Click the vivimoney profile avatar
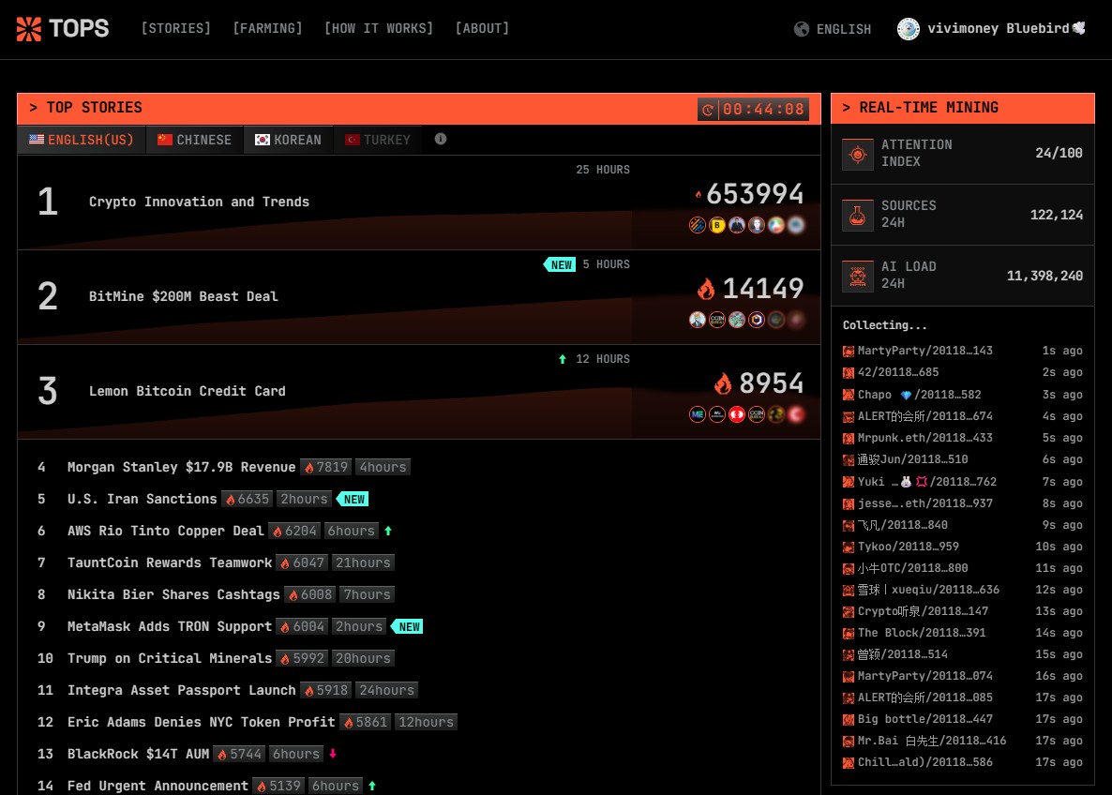The height and width of the screenshot is (795, 1112). (x=909, y=29)
